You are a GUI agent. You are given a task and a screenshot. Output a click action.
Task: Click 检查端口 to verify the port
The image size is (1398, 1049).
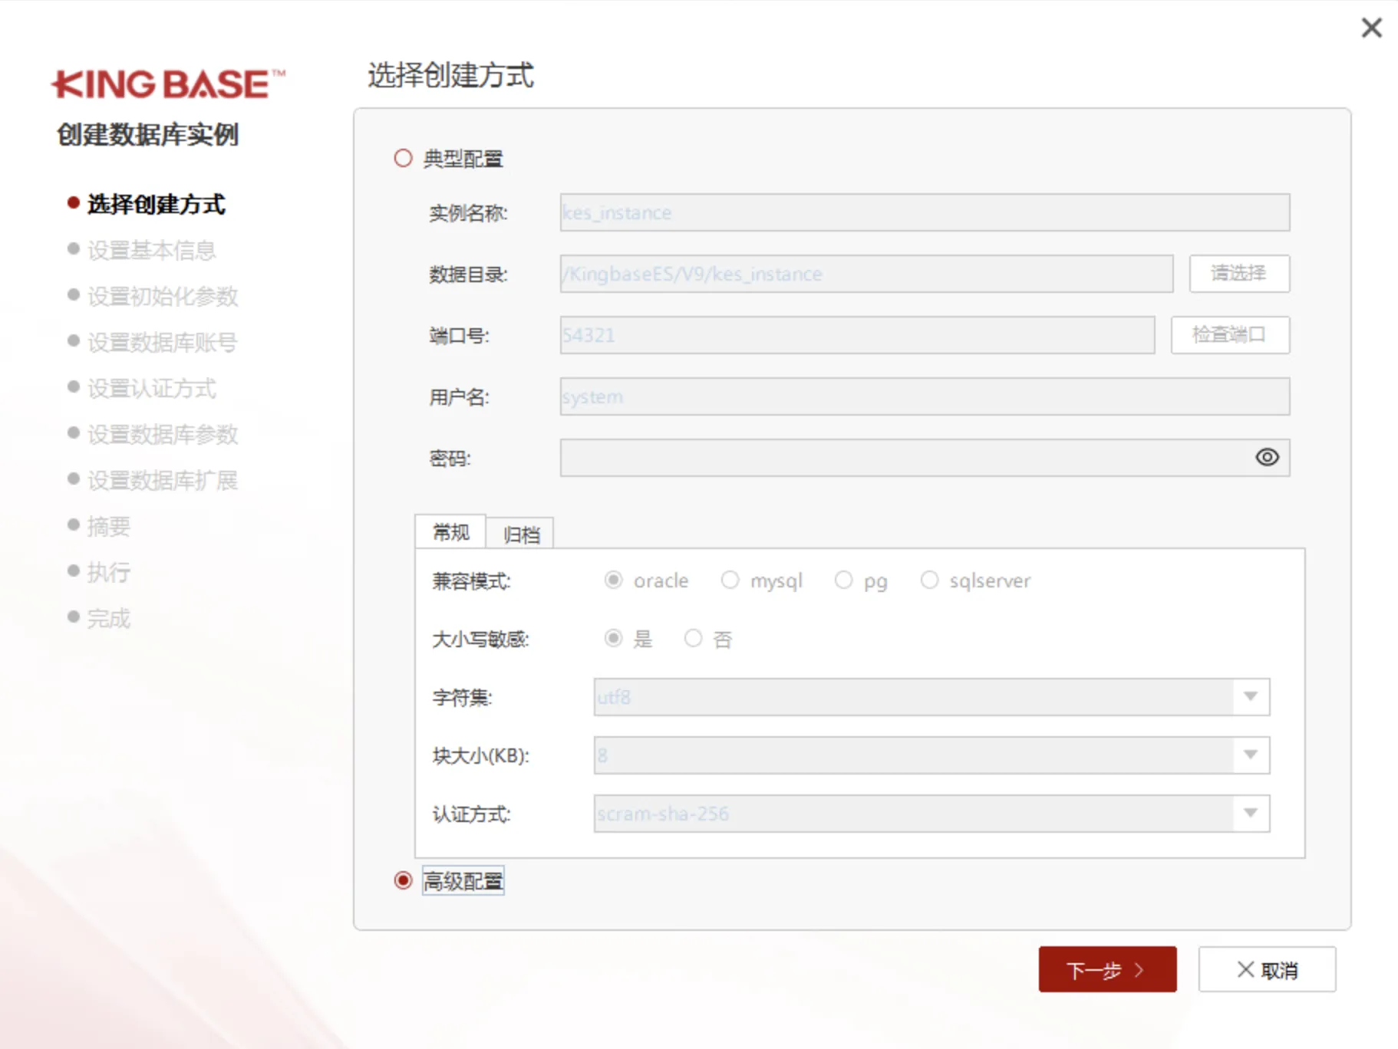click(x=1229, y=335)
